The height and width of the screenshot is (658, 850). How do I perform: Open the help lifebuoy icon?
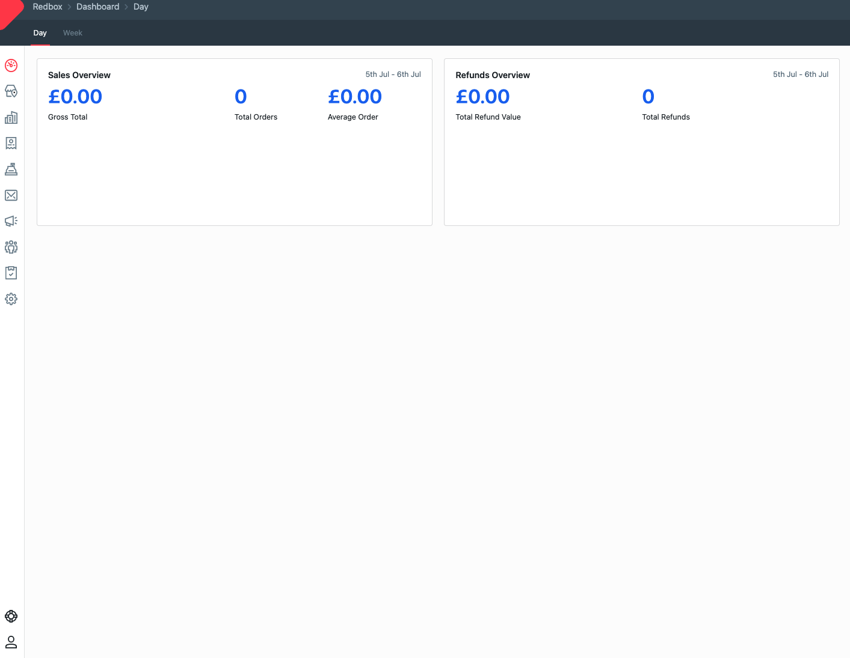pos(11,616)
